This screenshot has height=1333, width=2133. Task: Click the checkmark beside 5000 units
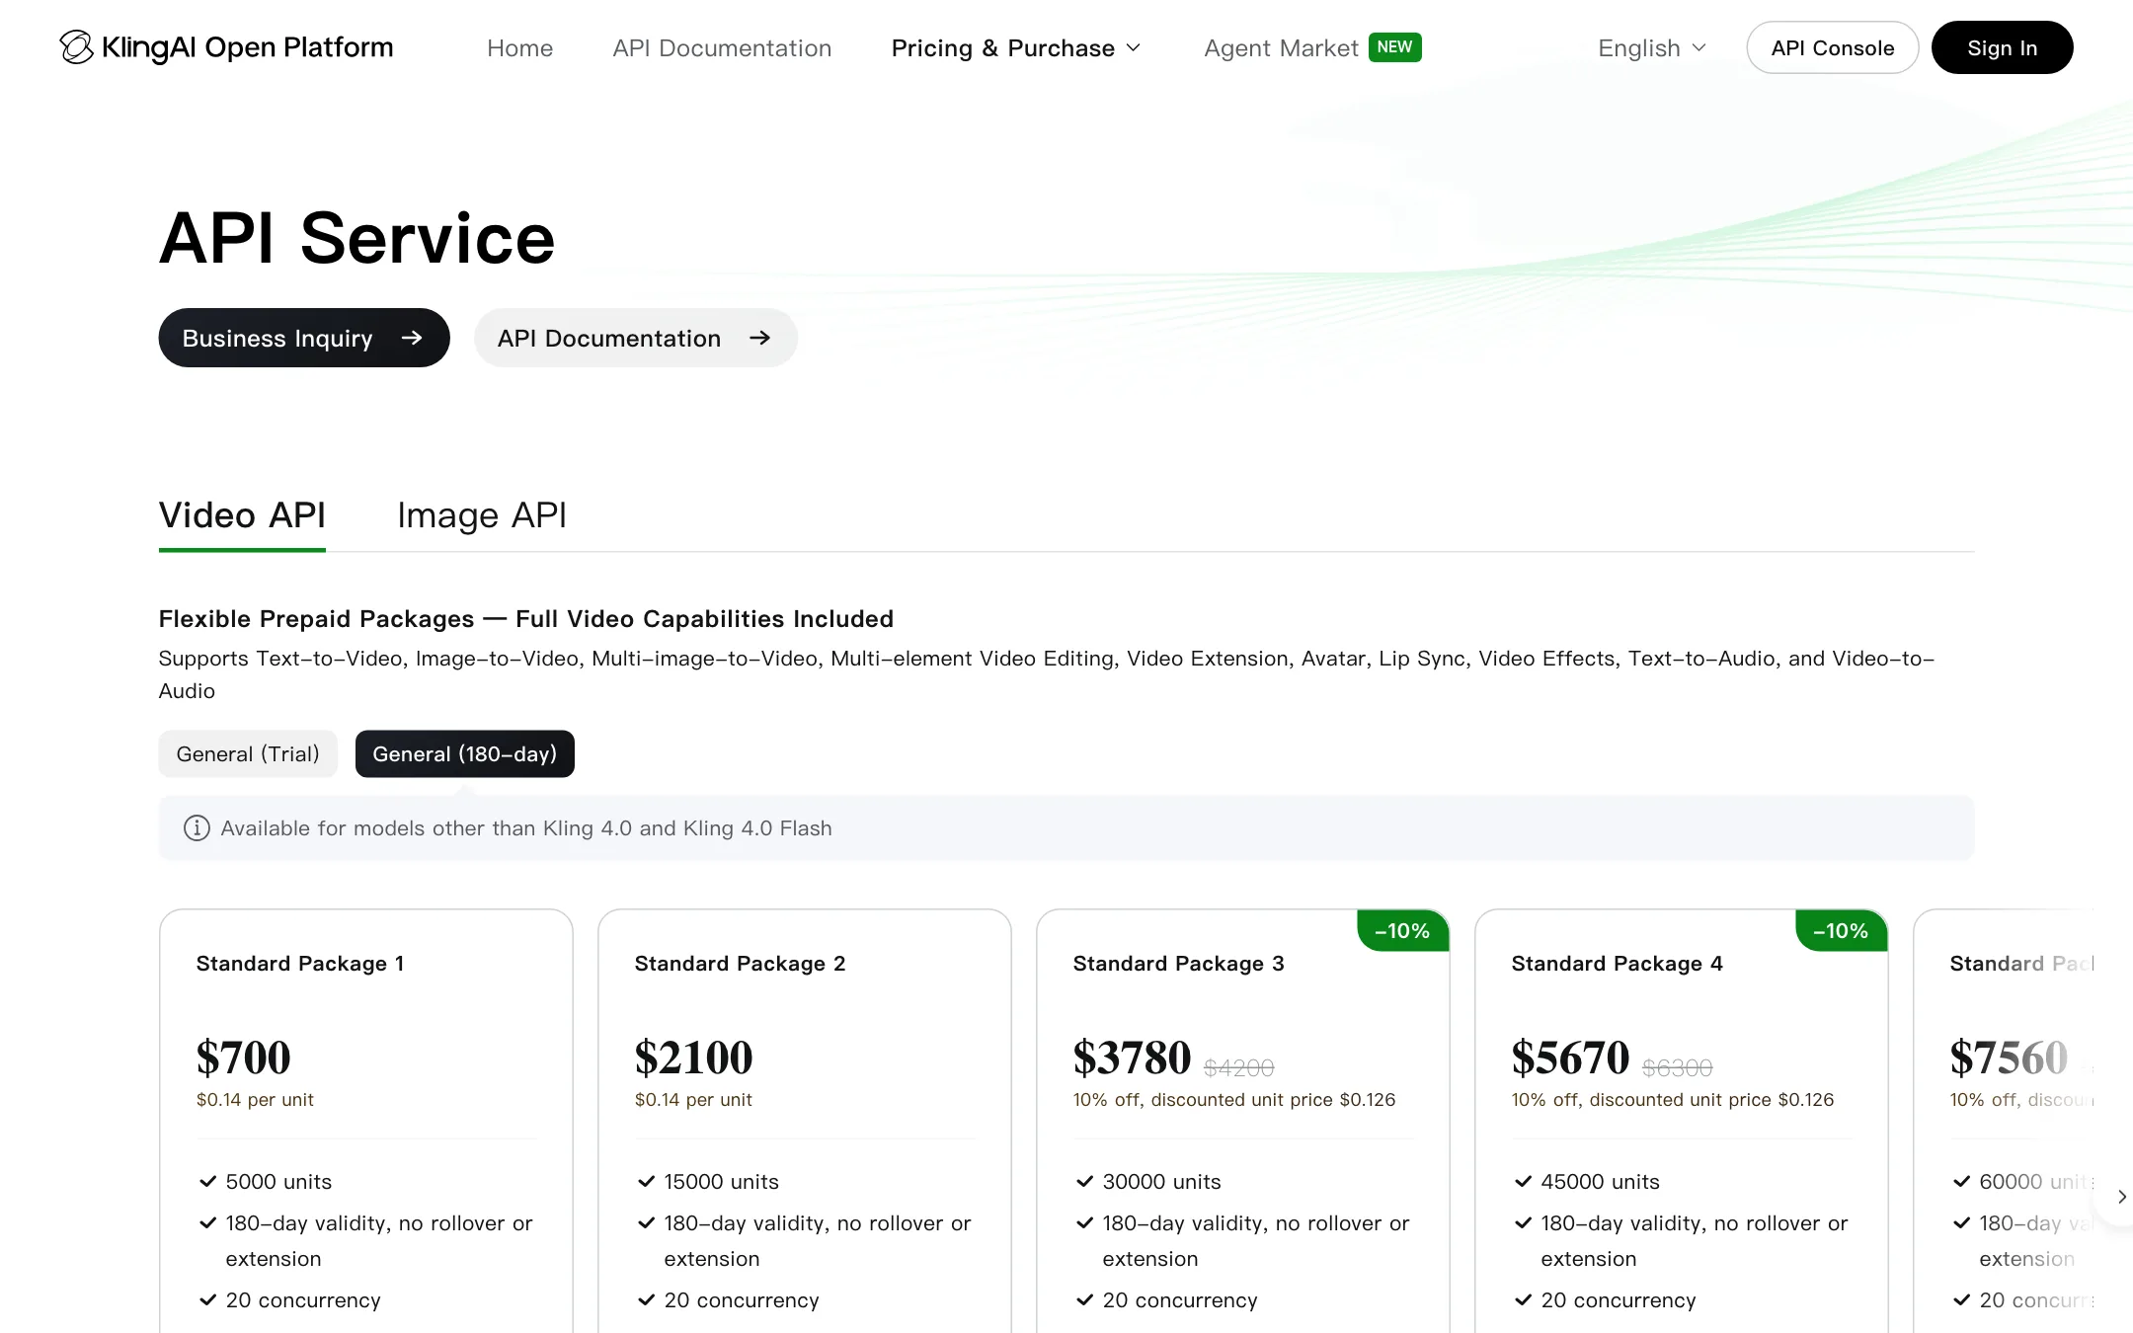[x=207, y=1181]
